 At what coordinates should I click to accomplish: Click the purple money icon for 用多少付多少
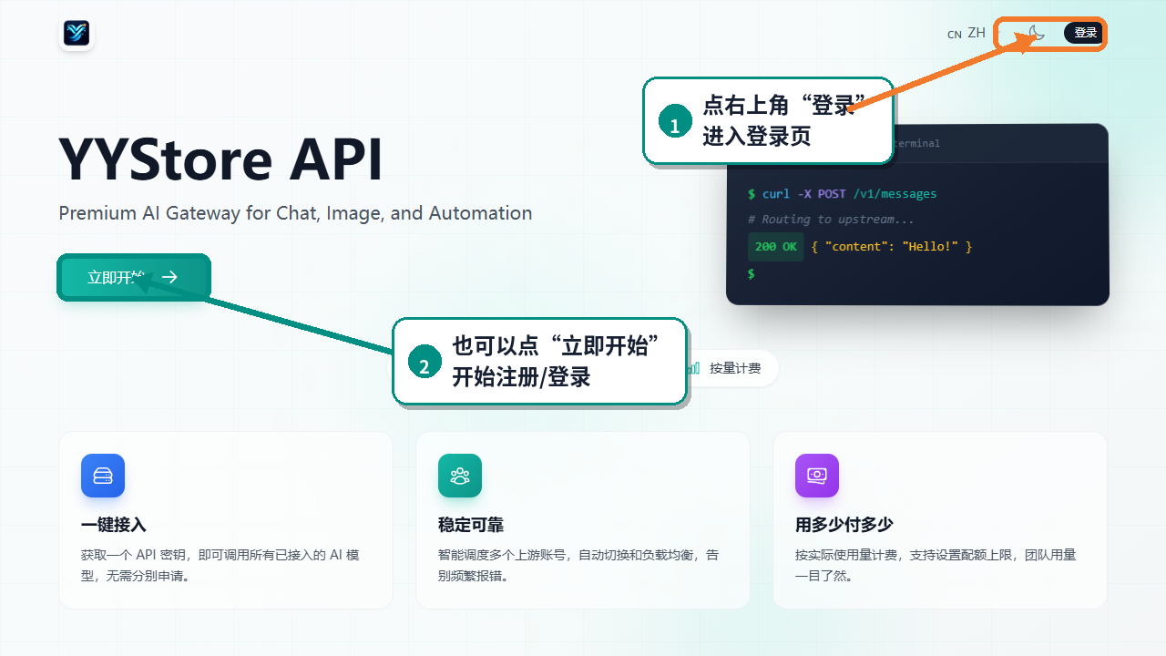tap(817, 476)
